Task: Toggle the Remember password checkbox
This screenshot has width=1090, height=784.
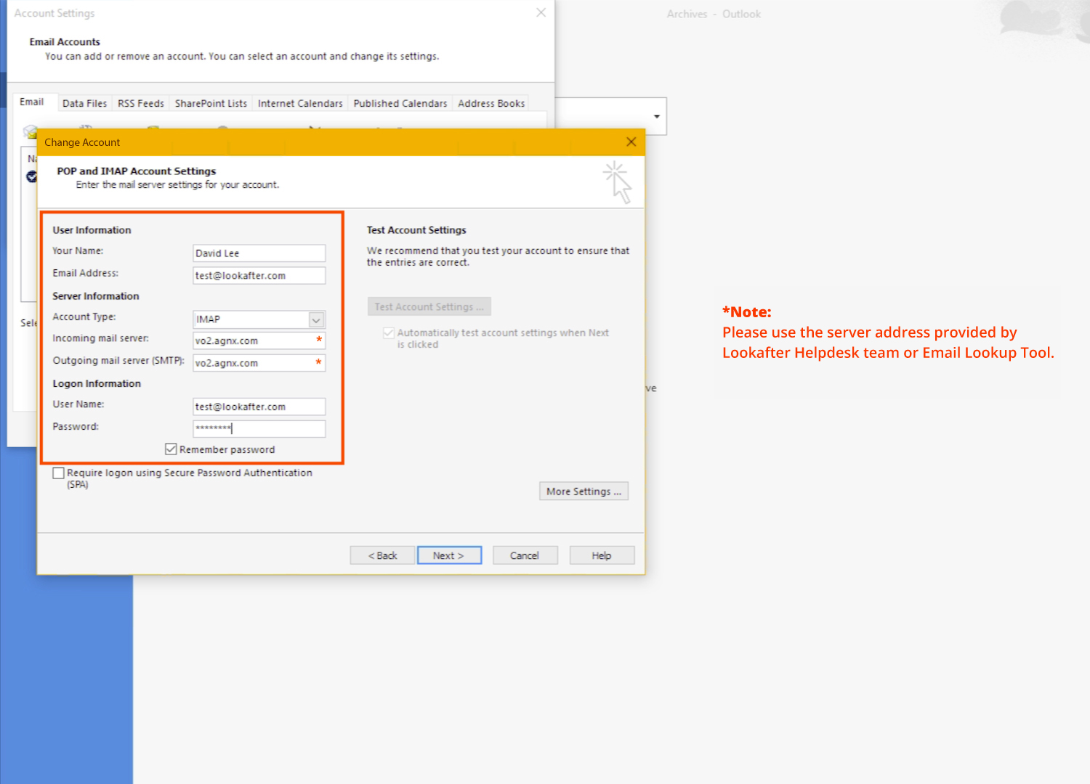Action: click(x=171, y=449)
